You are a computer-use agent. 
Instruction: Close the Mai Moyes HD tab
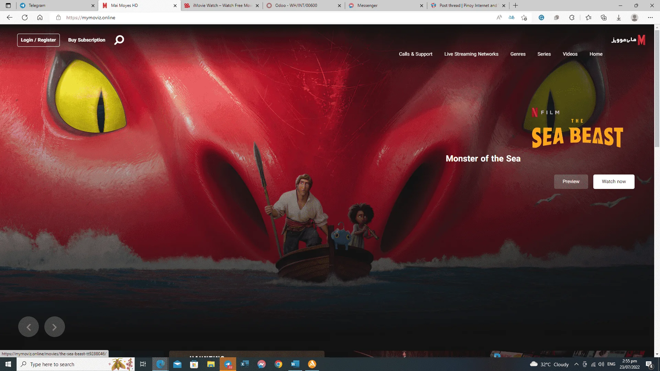point(175,5)
